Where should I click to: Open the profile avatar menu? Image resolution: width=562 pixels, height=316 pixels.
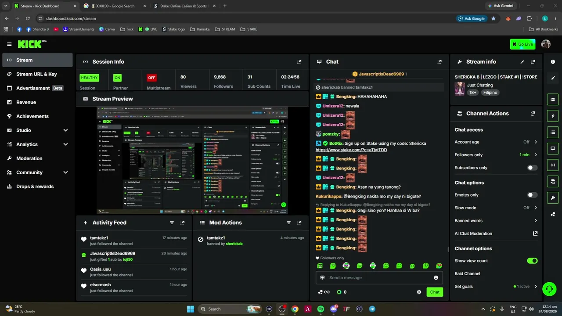tap(546, 44)
